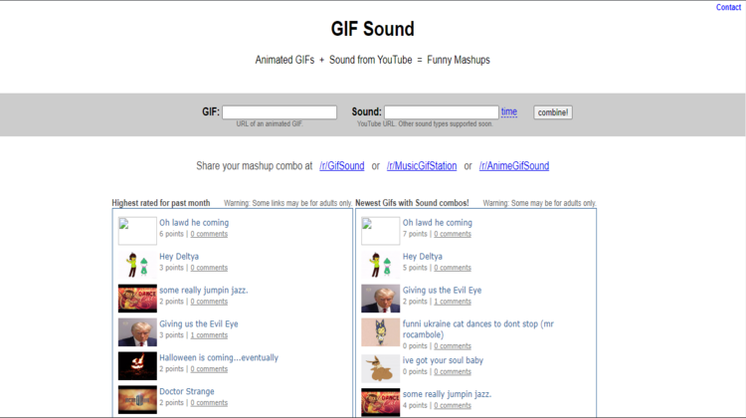Image resolution: width=746 pixels, height=418 pixels.
Task: Open the /r/GifSound link
Action: point(341,165)
